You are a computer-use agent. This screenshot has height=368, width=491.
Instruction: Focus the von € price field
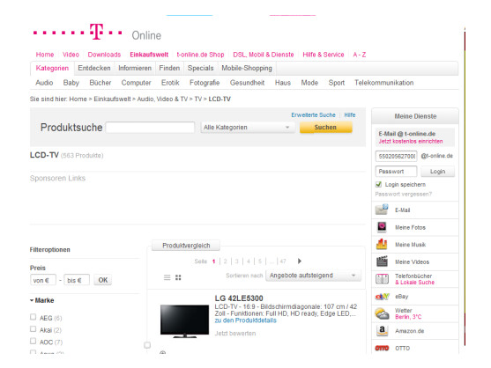[43, 280]
